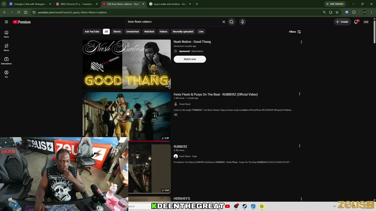Open the browser split view icon
This screenshot has height=211, width=376.
pyautogui.click(x=26, y=12)
